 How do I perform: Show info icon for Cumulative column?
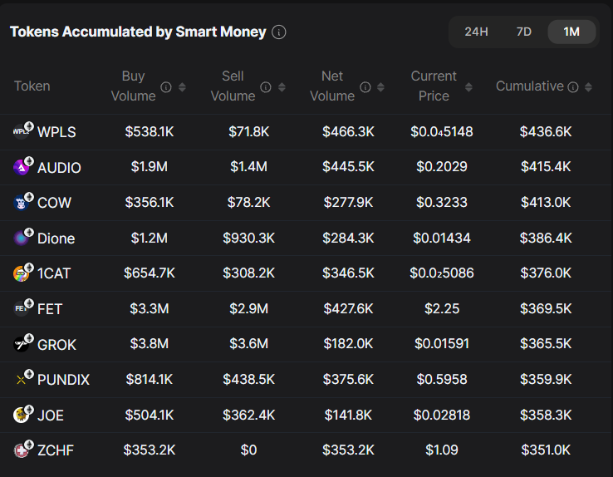click(x=573, y=86)
